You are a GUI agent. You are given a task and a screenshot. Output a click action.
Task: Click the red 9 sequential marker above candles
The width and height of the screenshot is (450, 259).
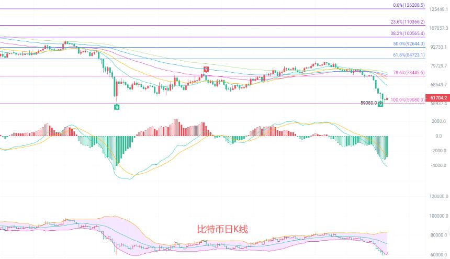coord(206,69)
